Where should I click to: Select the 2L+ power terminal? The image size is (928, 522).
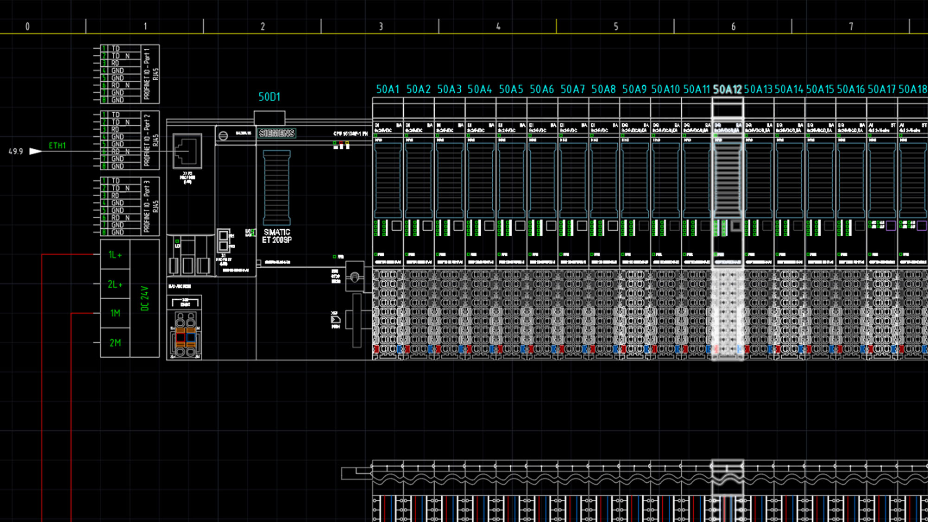[x=115, y=284]
